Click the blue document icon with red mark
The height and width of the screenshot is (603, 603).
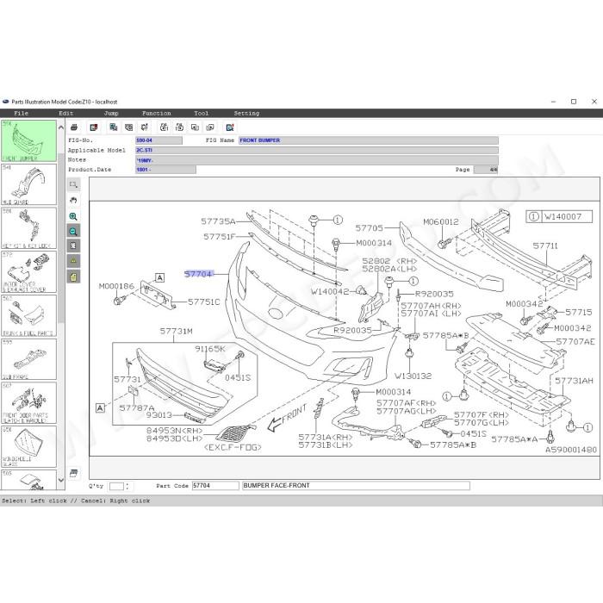point(230,127)
